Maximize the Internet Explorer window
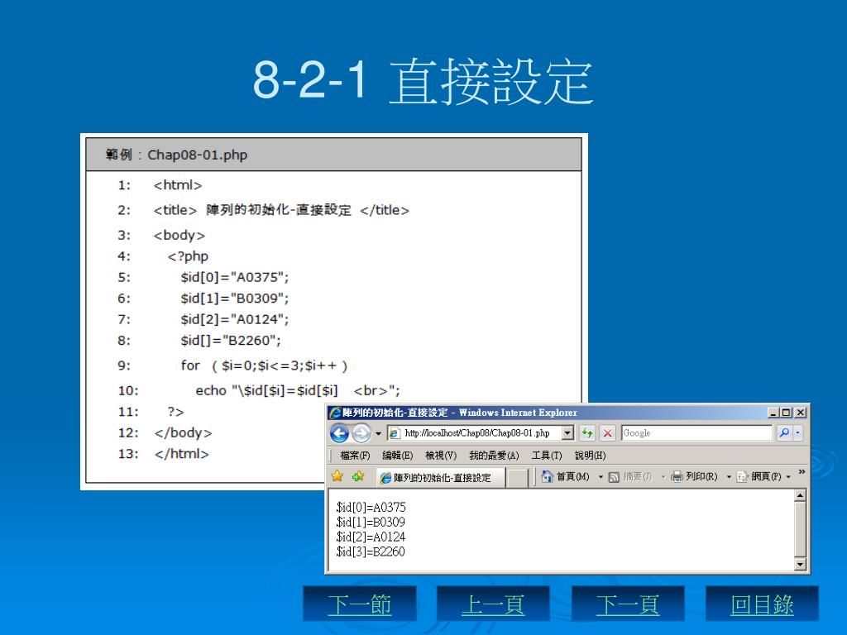Image resolution: width=847 pixels, height=635 pixels. pos(787,413)
